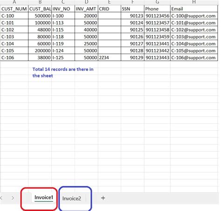Image resolution: width=221 pixels, height=211 pixels.
Task: Select the Invoice1 sheet tab
Action: (x=44, y=197)
